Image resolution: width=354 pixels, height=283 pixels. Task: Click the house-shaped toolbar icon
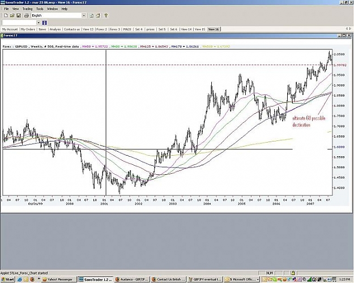coord(98,16)
